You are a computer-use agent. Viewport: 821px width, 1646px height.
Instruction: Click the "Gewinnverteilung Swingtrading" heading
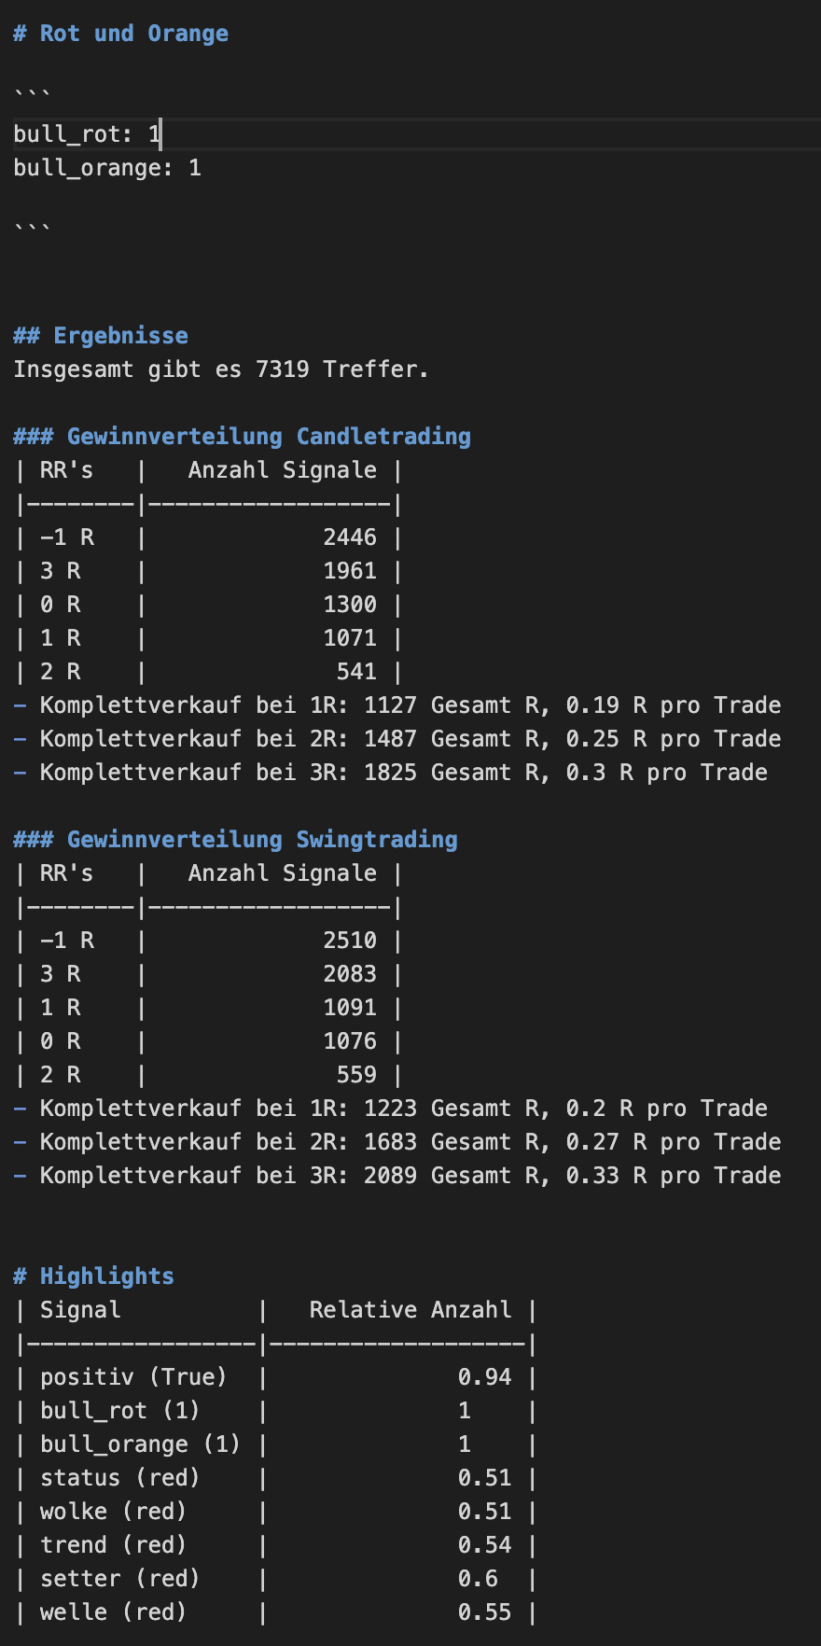261,840
